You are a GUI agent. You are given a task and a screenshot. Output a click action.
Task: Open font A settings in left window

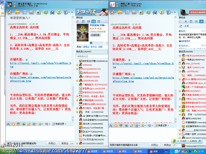(x=8, y=124)
